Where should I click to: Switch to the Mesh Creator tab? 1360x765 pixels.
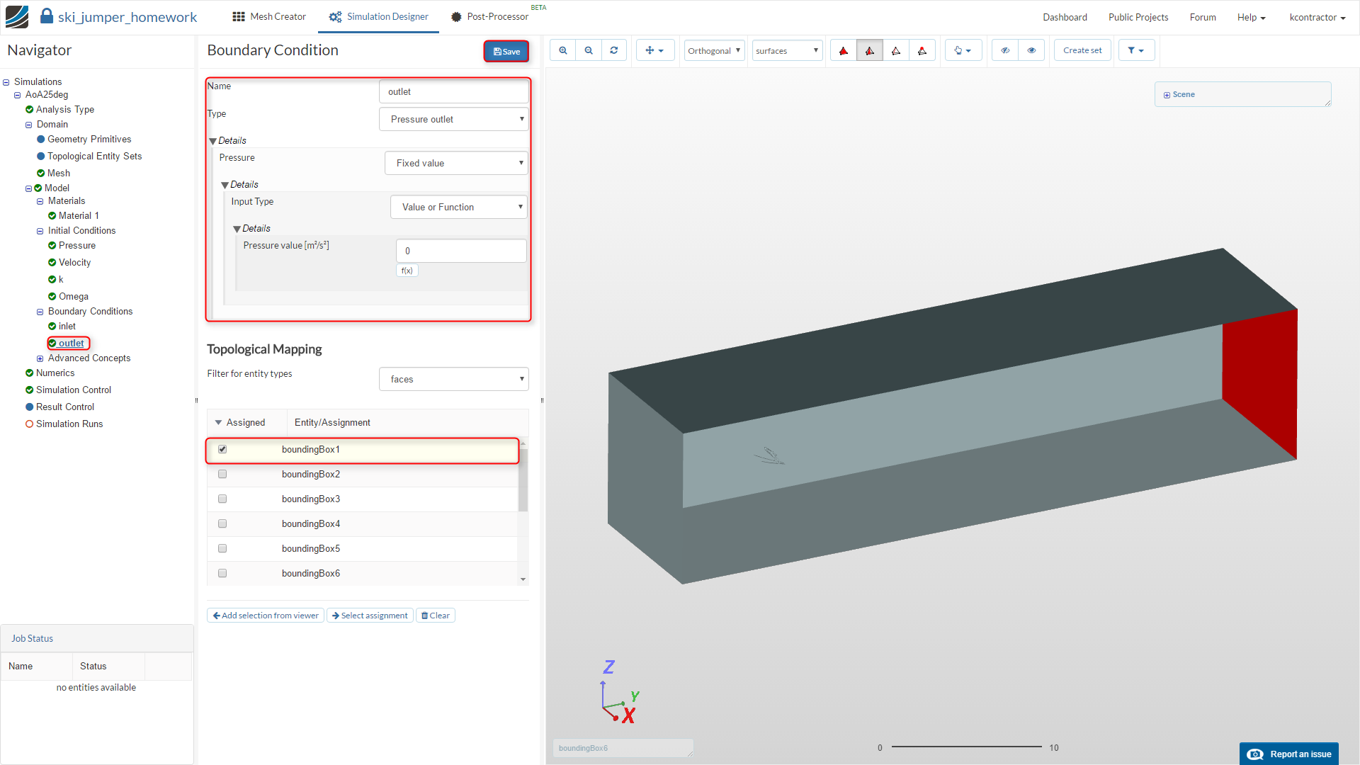tap(269, 16)
